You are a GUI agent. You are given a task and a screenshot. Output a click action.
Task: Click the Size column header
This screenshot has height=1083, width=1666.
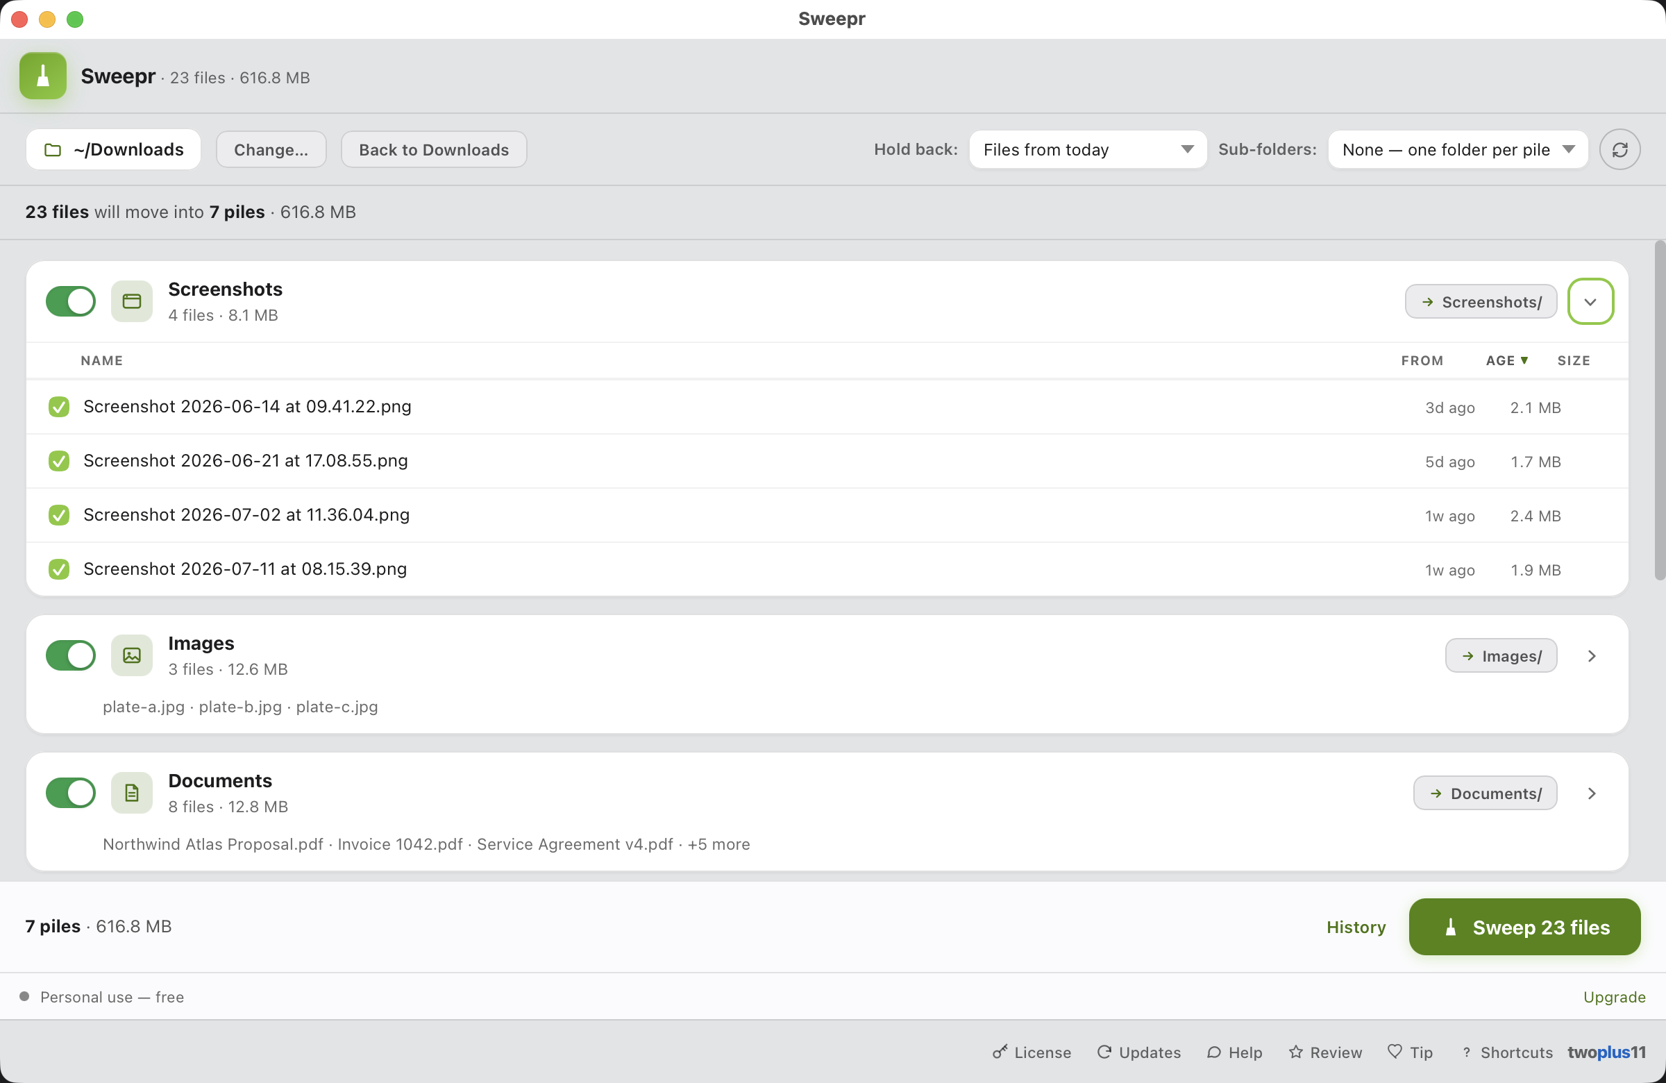[x=1573, y=360]
